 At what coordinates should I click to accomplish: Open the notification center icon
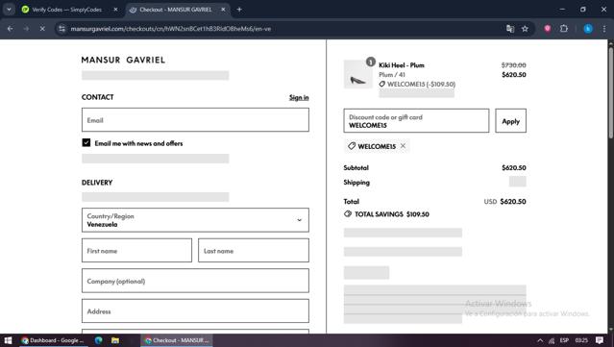pos(600,340)
